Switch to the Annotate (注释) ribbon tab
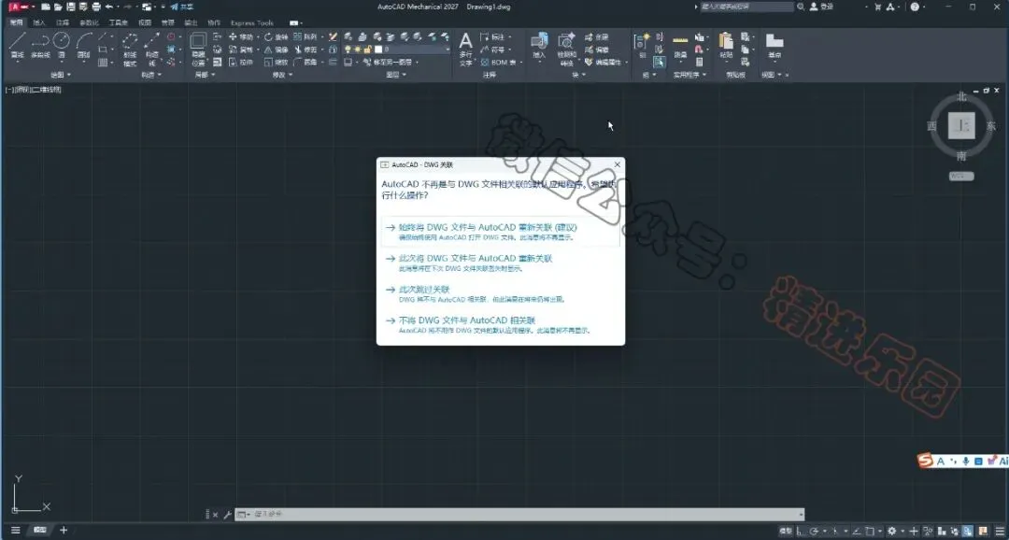1009x540 pixels. coord(63,22)
